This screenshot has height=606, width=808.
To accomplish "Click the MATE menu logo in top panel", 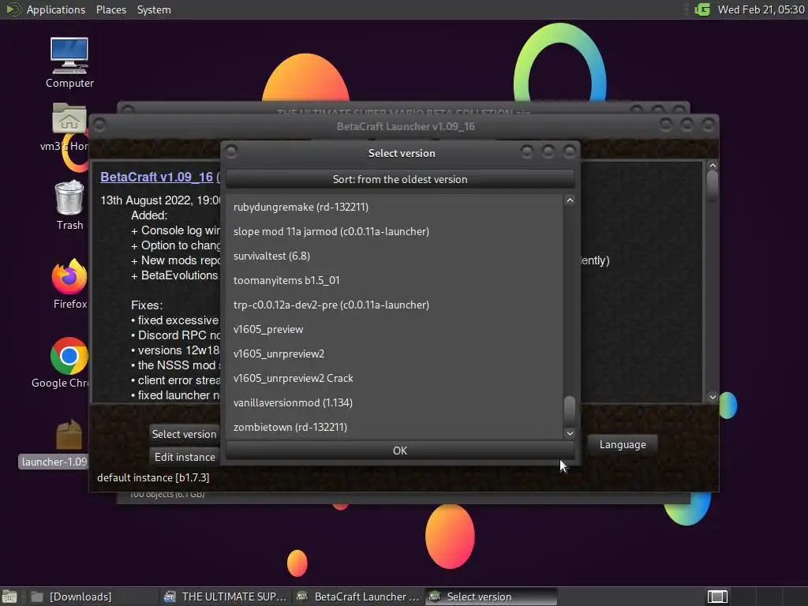I will tap(13, 9).
